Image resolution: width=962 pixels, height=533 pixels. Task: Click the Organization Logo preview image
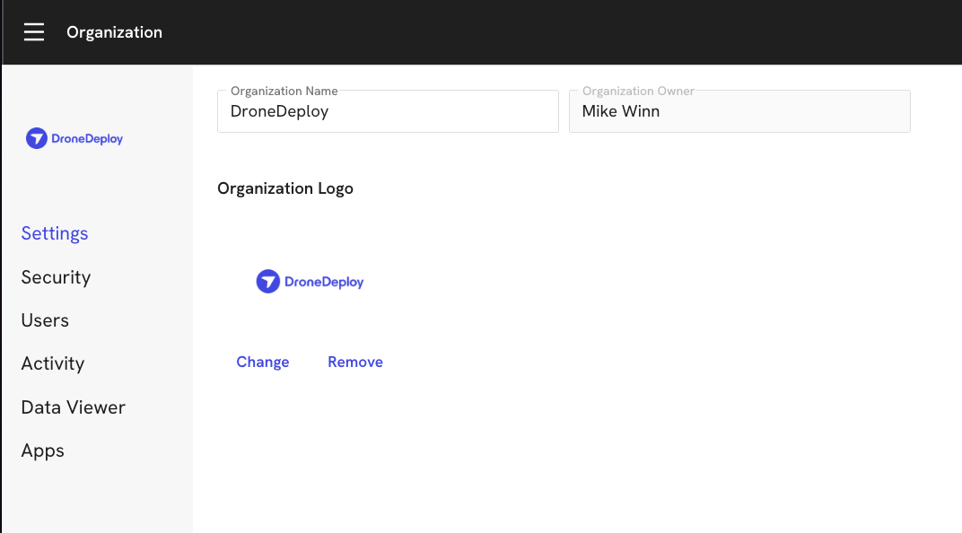(x=310, y=281)
